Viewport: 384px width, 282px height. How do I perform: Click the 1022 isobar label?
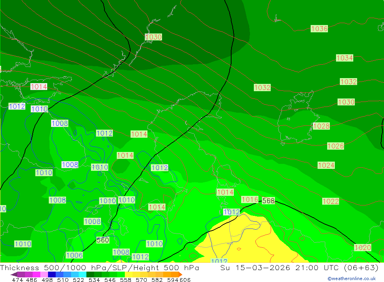pos(331,201)
